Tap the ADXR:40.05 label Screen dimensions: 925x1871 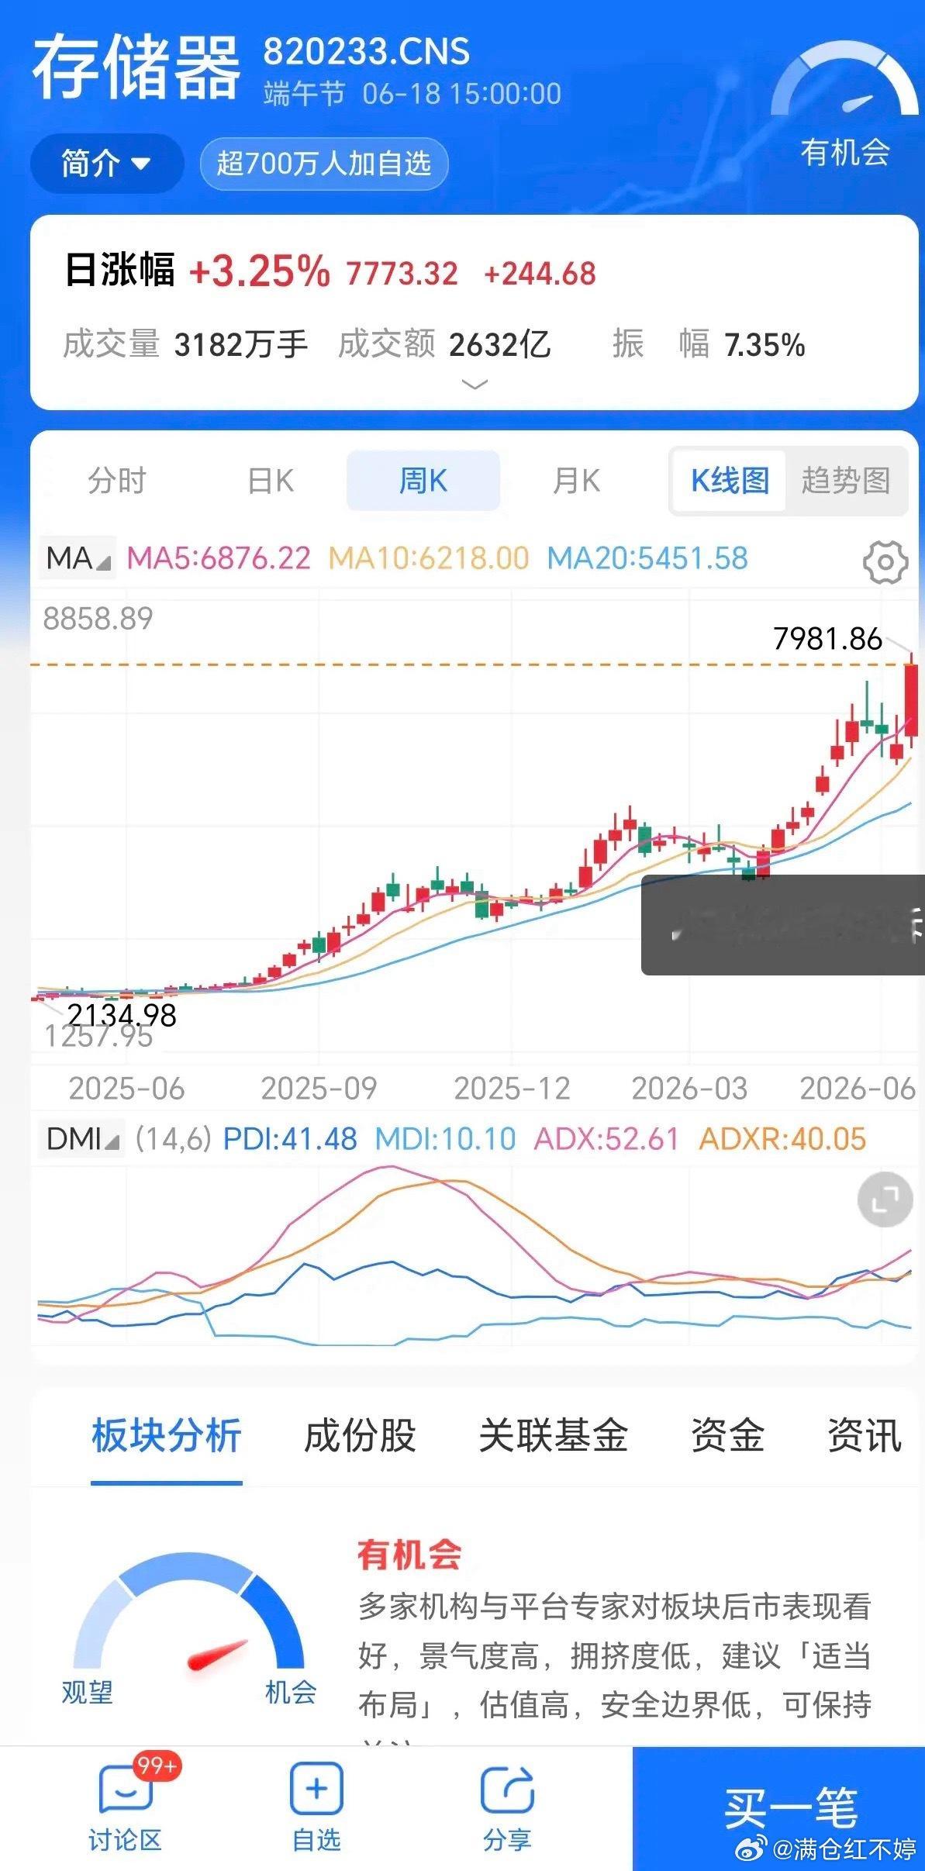(782, 1139)
